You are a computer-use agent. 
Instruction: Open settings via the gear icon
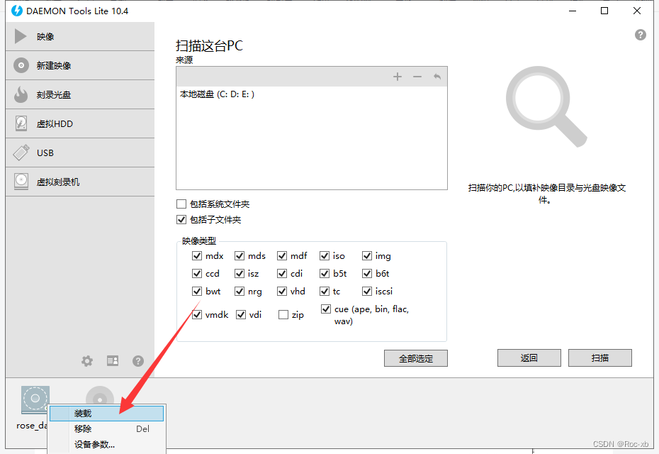pos(87,360)
